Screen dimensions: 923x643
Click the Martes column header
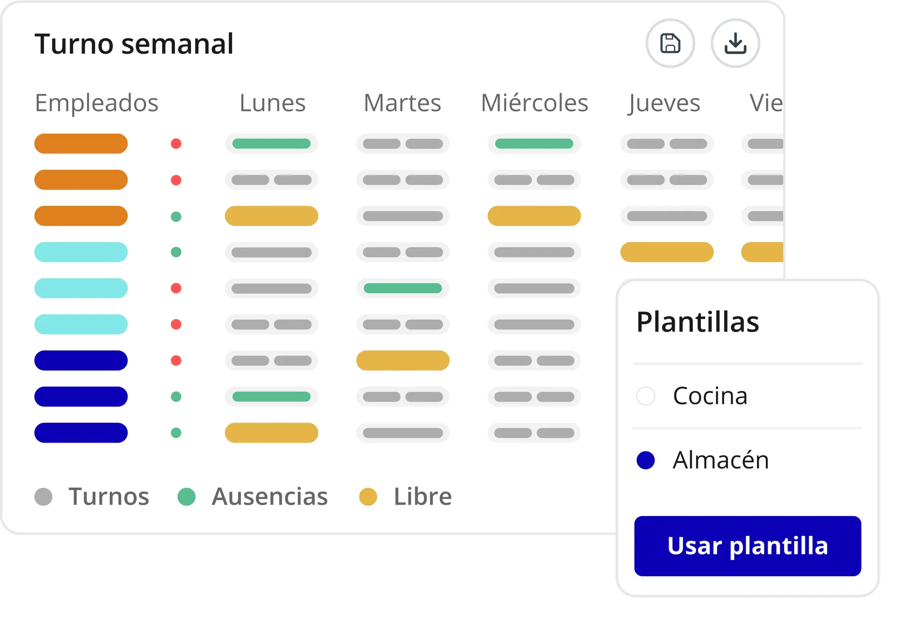pos(402,103)
